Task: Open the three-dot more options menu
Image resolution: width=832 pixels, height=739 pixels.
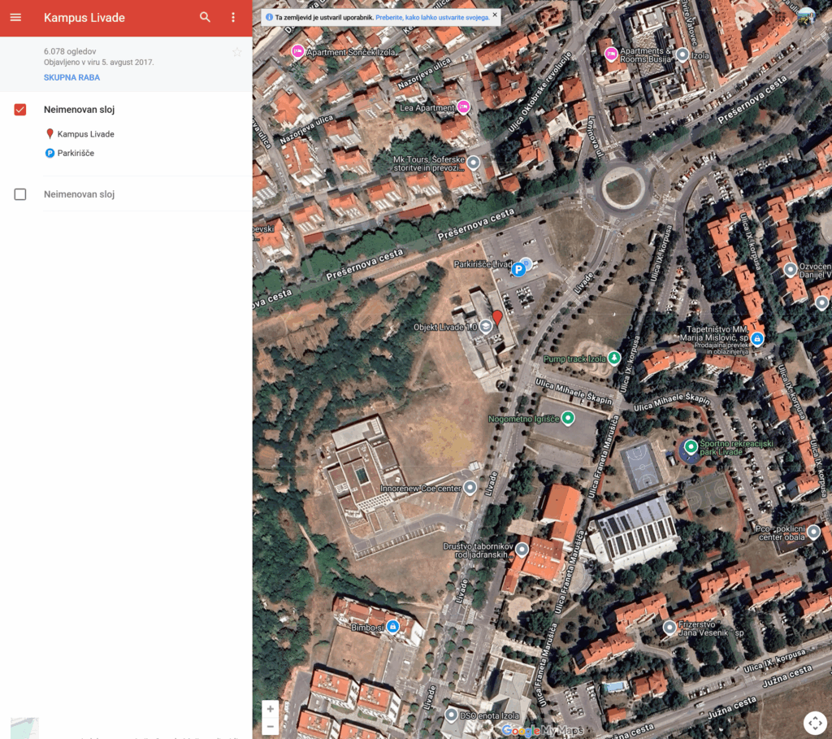Action: tap(233, 17)
